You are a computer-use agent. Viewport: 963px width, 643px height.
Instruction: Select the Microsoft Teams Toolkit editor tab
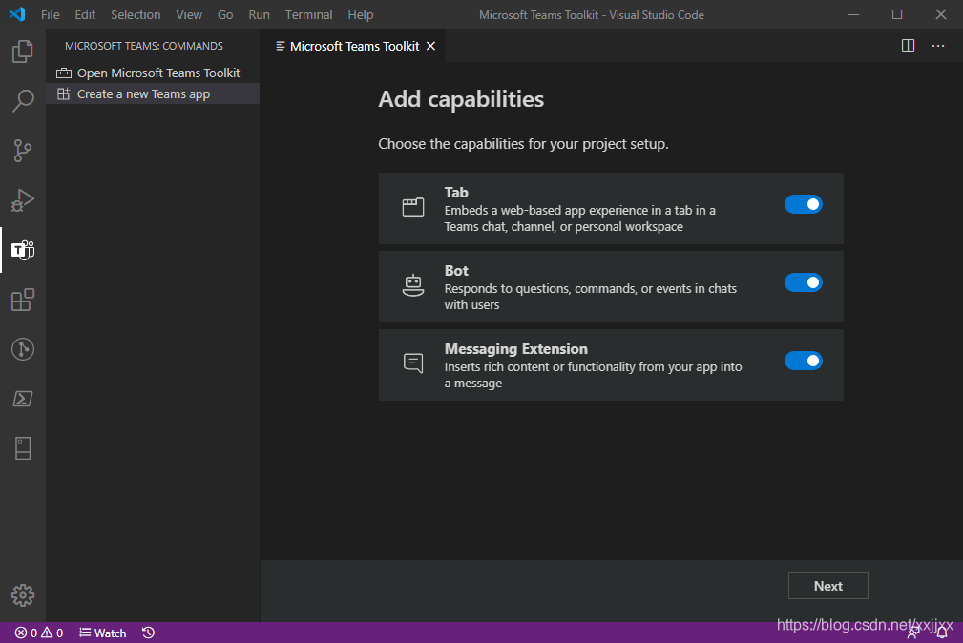tap(354, 46)
